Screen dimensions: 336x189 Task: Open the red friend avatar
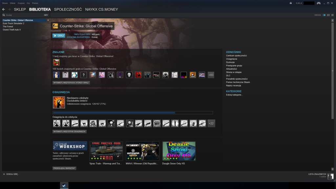[x=138, y=75]
